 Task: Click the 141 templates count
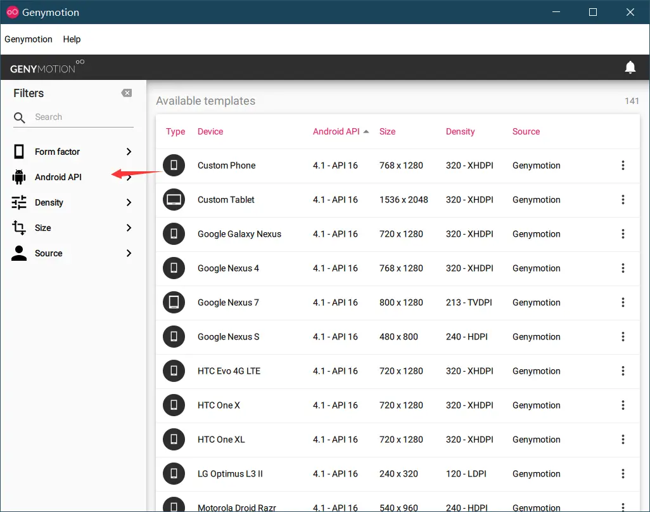point(632,101)
